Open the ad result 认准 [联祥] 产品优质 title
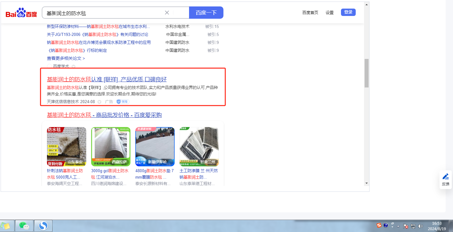This screenshot has width=453, height=232. pyautogui.click(x=107, y=79)
